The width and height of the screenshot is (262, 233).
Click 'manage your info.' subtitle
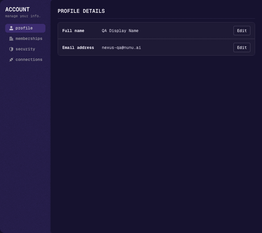[23, 16]
